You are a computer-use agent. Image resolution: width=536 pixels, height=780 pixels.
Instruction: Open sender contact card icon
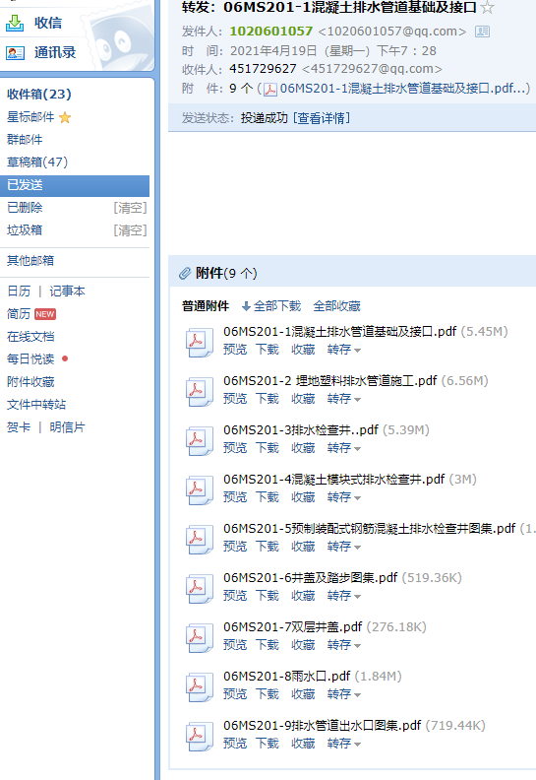coord(482,32)
